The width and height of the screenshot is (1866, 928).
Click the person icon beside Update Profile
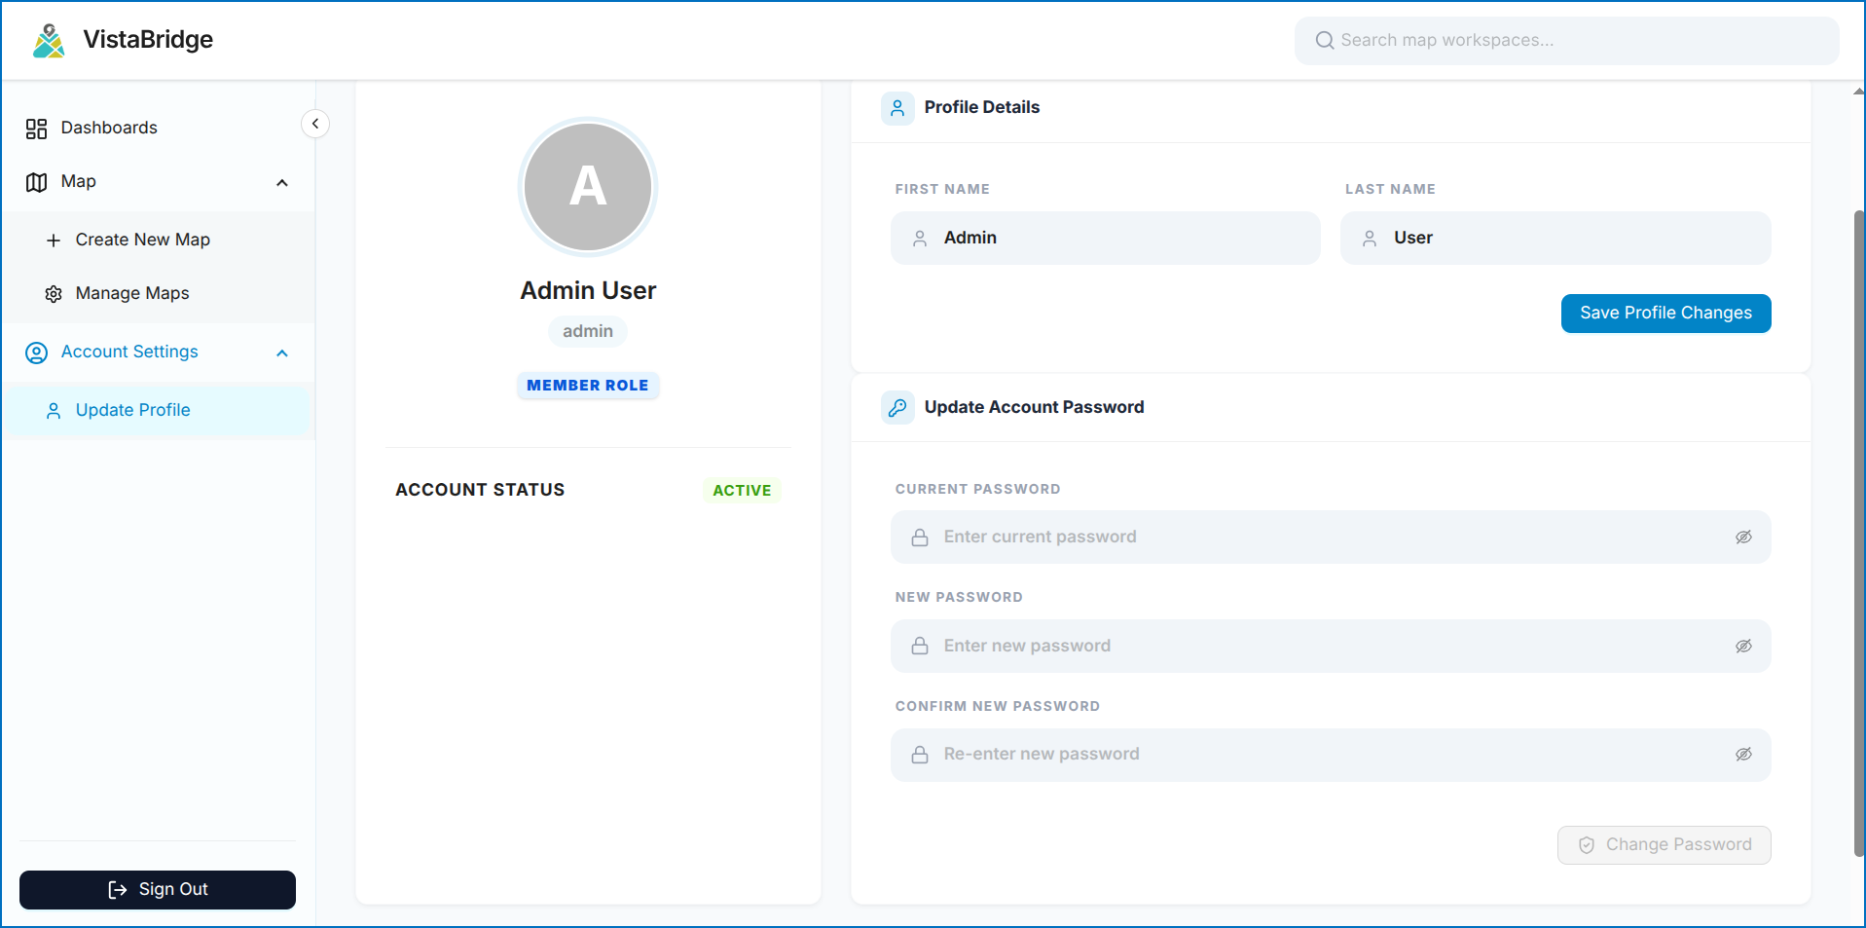pyautogui.click(x=54, y=411)
